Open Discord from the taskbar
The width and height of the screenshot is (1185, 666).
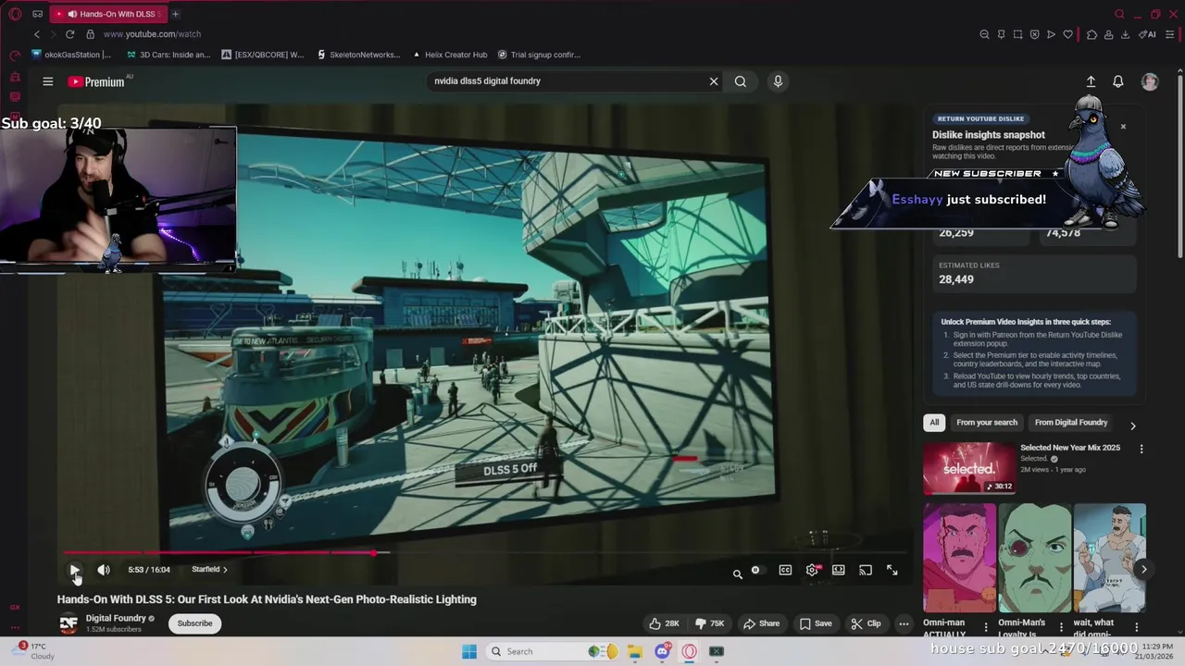[662, 651]
